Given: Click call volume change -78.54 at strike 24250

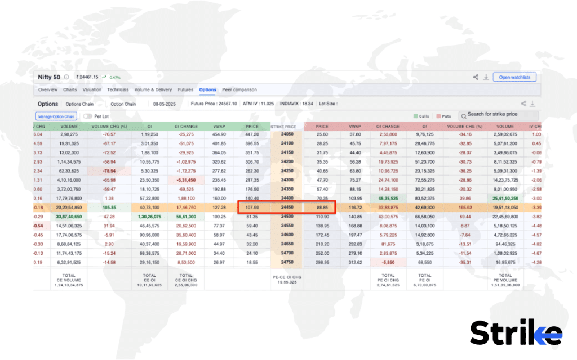Looking at the screenshot, I should point(109,171).
